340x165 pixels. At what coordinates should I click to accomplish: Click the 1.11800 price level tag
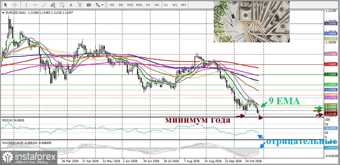coord(331,107)
